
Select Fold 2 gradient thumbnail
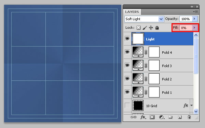tap(138, 79)
